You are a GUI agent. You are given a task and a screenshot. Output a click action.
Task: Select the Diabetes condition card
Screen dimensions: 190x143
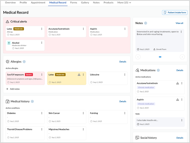point(25,117)
